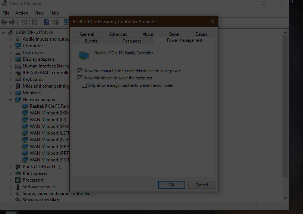
Task: Open the Action menu
Action: pos(22,13)
